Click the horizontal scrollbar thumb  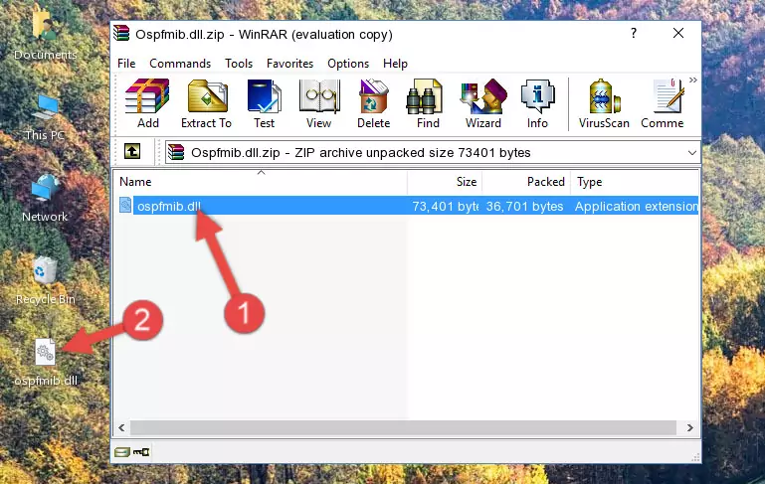(x=403, y=427)
